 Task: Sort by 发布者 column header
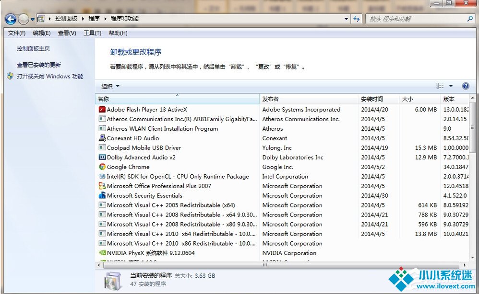(309, 99)
